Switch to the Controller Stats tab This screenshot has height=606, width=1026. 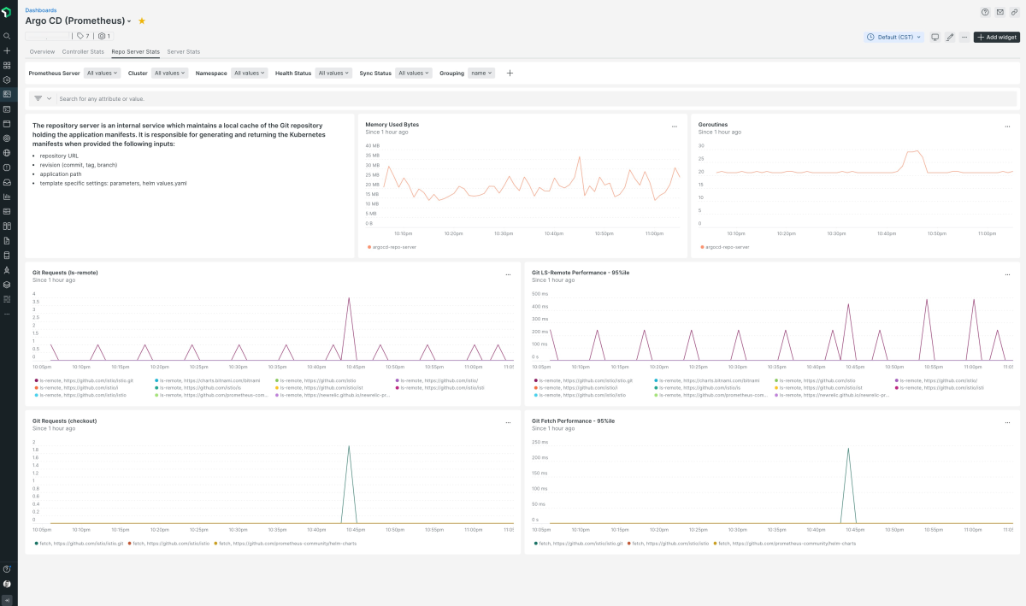83,52
